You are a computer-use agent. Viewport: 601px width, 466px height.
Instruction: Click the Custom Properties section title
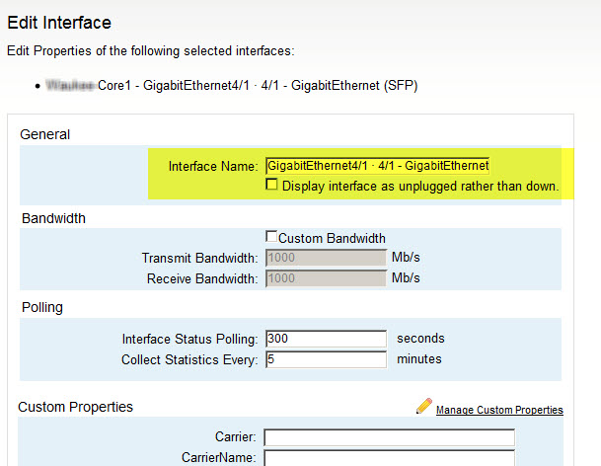(75, 407)
